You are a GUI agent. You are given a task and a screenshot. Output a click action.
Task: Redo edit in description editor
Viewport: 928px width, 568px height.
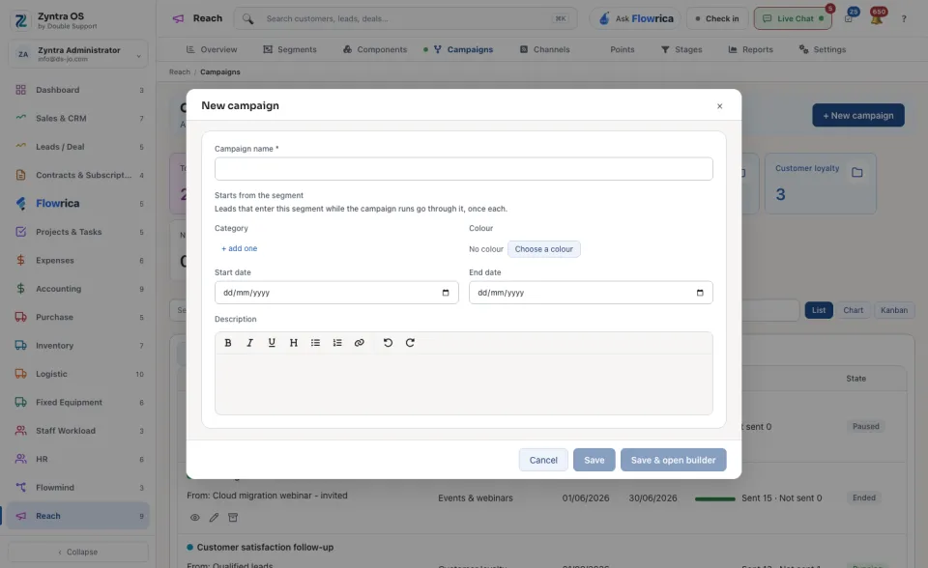pos(410,343)
